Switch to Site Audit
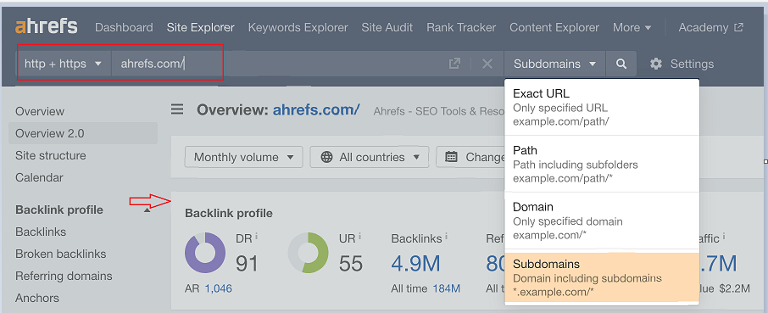The image size is (768, 313). 387,27
